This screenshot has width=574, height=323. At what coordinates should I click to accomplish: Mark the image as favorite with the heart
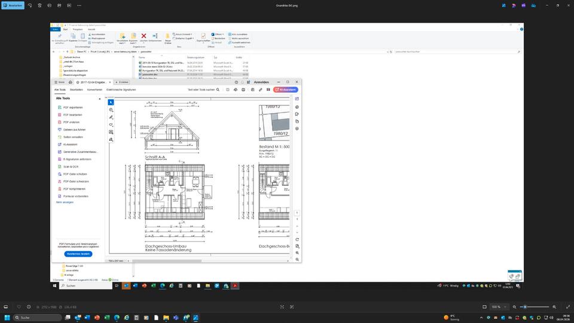pos(19,307)
